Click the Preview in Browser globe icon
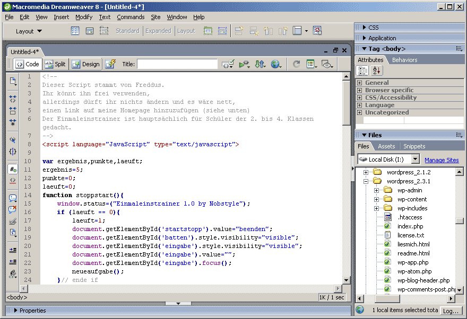Image resolution: width=467 pixels, height=319 pixels. [x=276, y=64]
